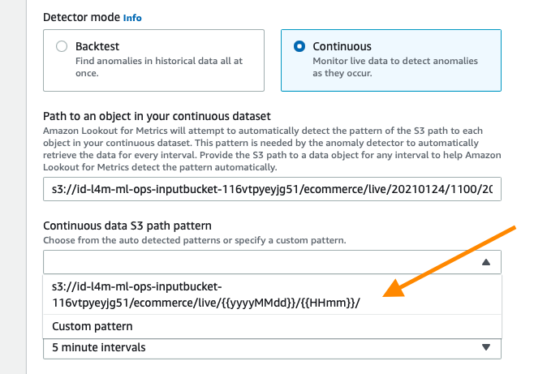Click the 'Choose from the auto detected patterns' hint

tap(195, 240)
